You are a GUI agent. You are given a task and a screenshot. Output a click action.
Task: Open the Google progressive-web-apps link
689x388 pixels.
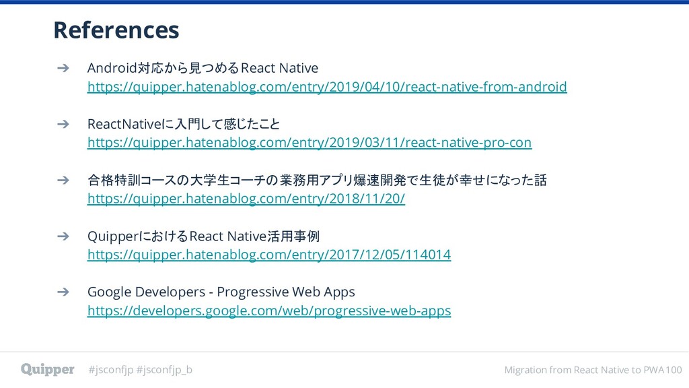[269, 311]
